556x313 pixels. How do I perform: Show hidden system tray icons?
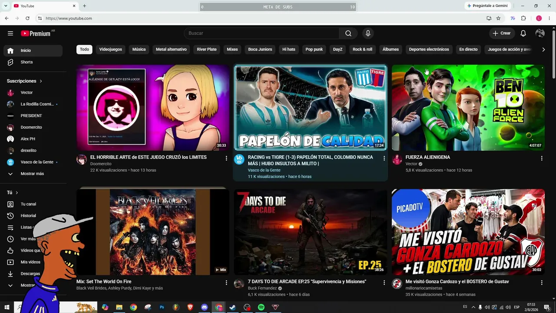point(473,307)
